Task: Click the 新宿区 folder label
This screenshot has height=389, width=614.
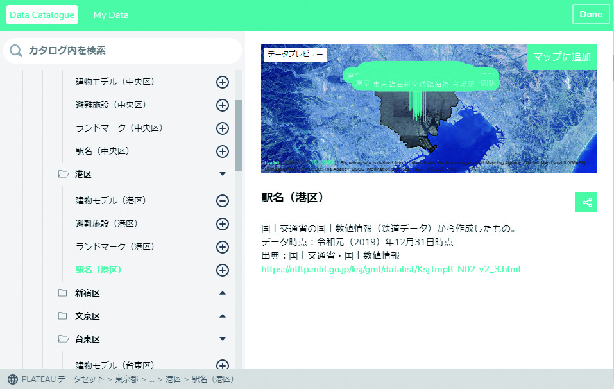Action: [87, 293]
